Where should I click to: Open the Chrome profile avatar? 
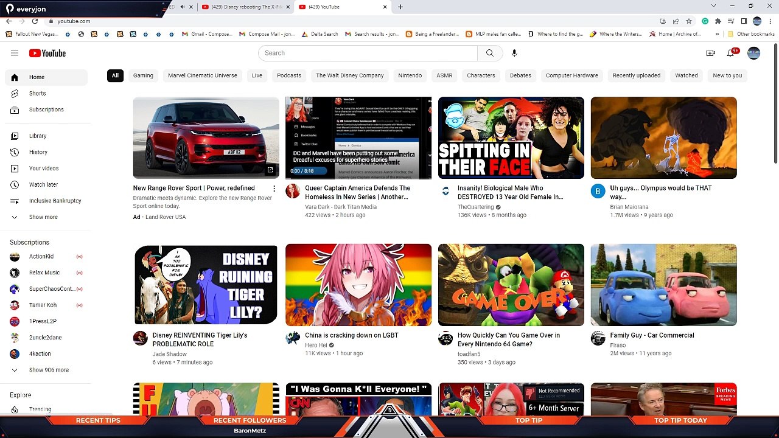click(x=757, y=21)
